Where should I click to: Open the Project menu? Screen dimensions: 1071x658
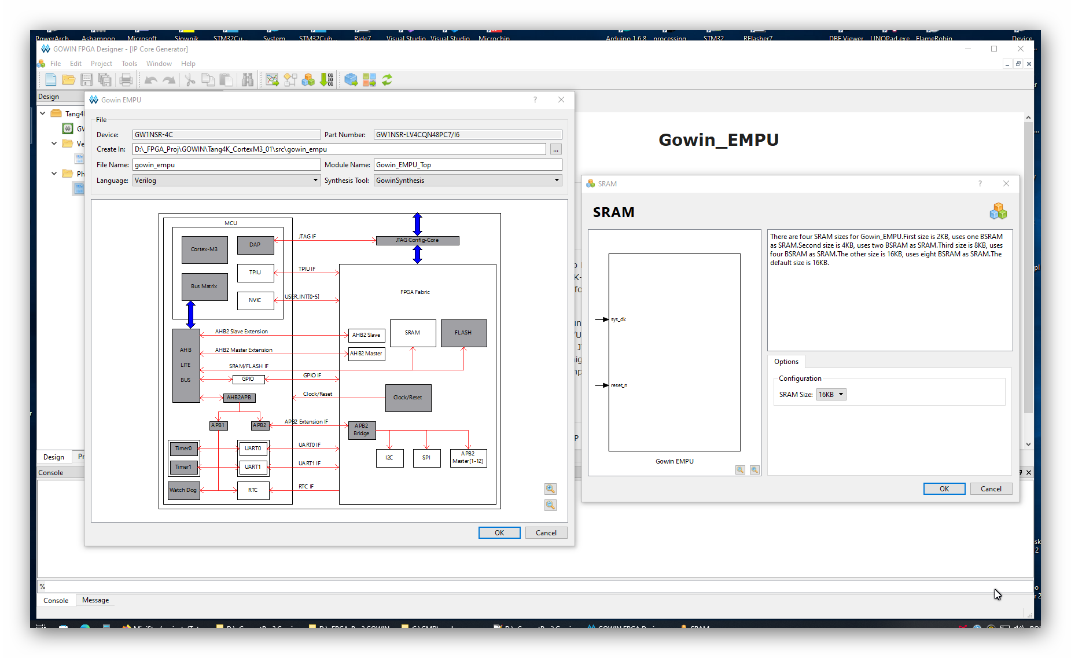(x=101, y=64)
